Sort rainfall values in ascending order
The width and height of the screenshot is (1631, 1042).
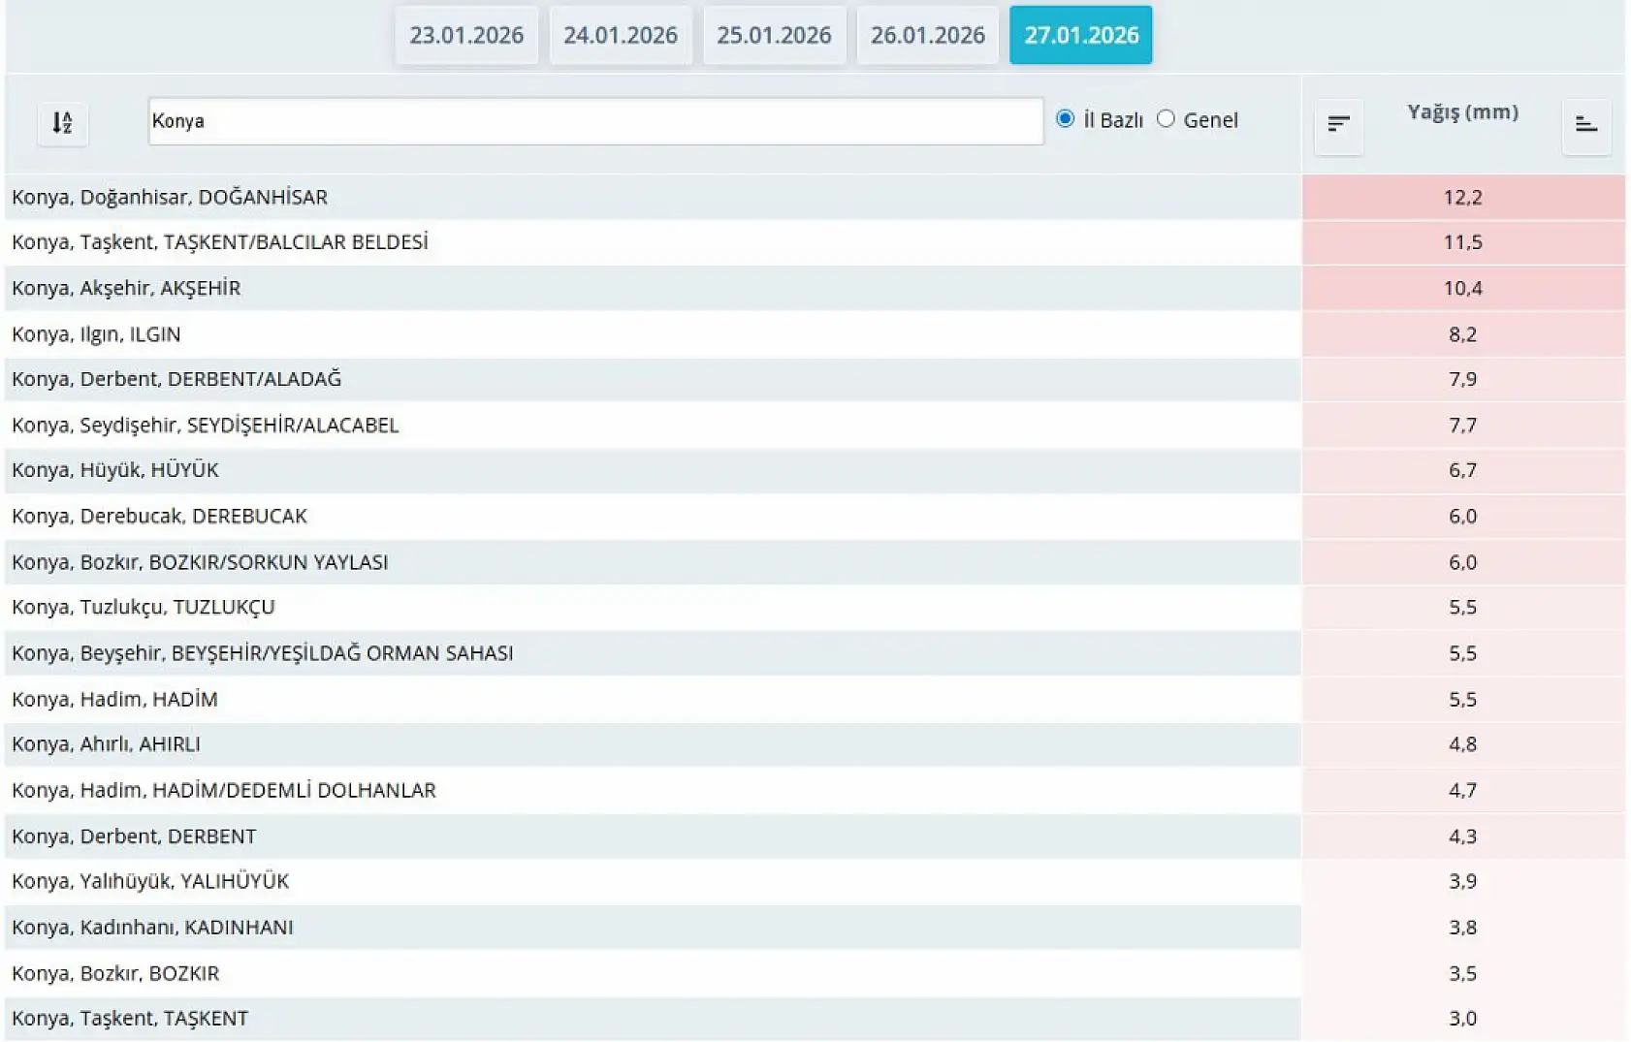pyautogui.click(x=1585, y=125)
